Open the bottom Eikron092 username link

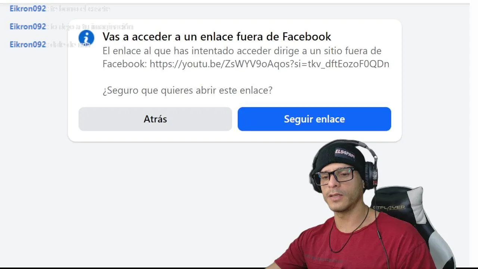[28, 44]
